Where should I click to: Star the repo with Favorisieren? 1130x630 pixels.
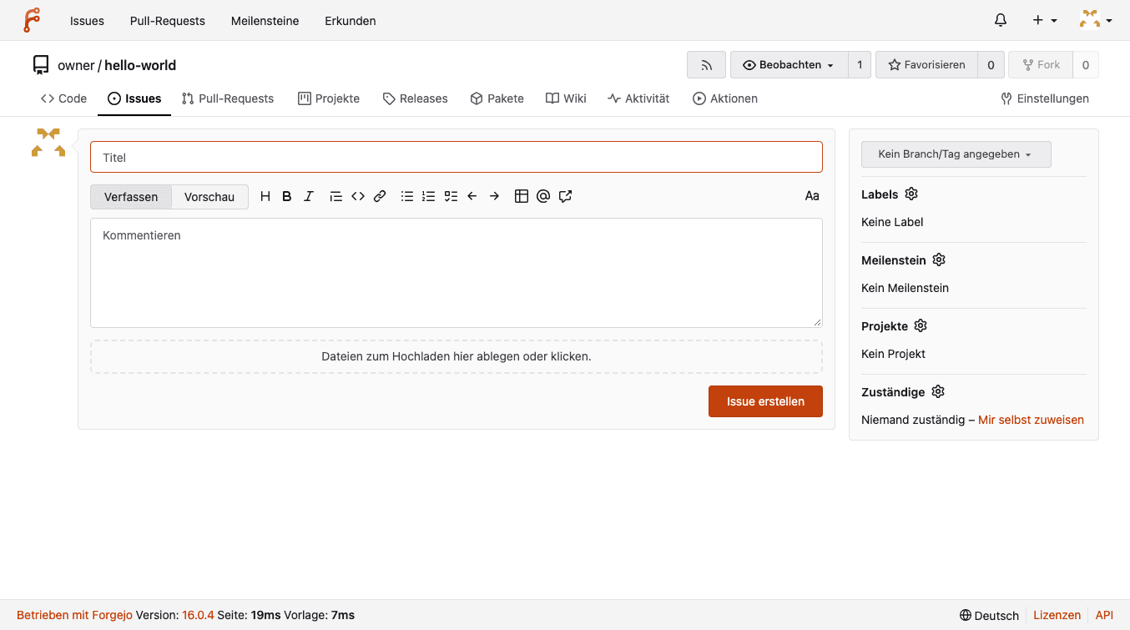(926, 65)
